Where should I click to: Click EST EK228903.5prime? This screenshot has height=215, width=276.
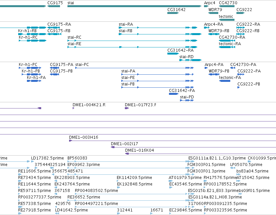[x=56, y=181]
